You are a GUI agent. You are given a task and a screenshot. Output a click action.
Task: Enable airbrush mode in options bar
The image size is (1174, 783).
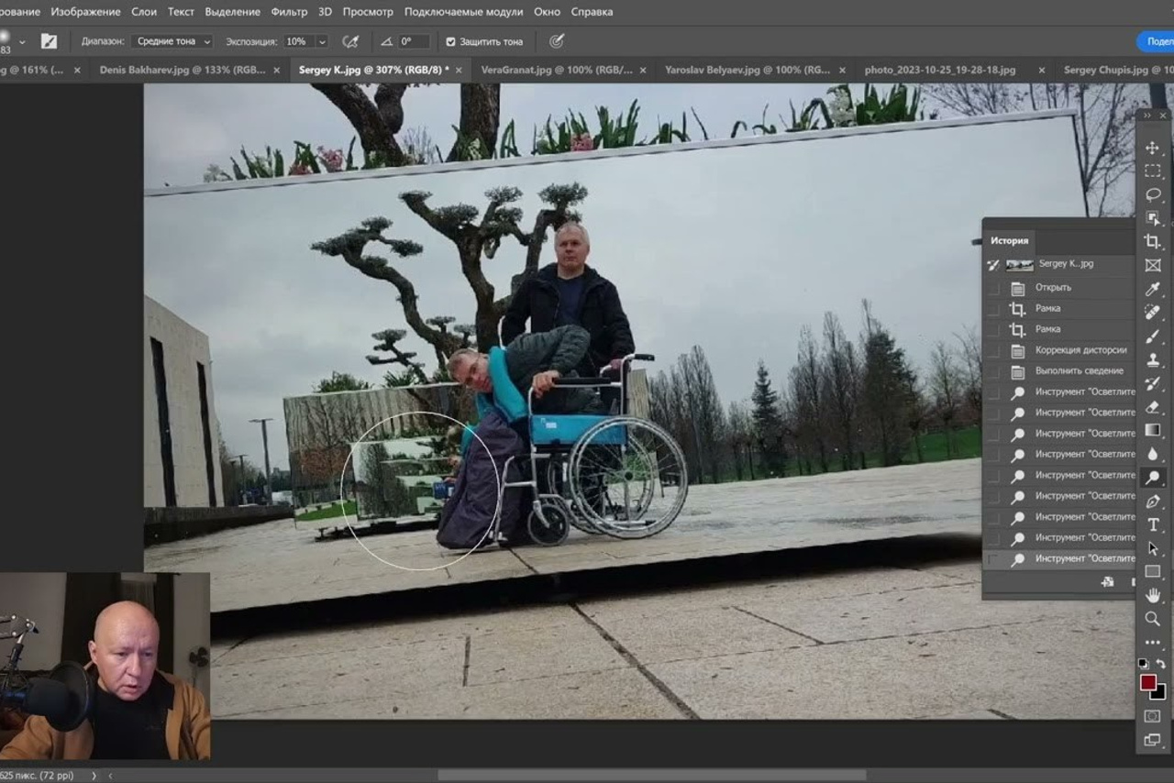click(350, 41)
